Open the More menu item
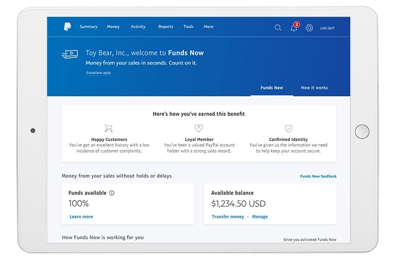Image resolution: width=393 pixels, height=263 pixels. [x=209, y=26]
